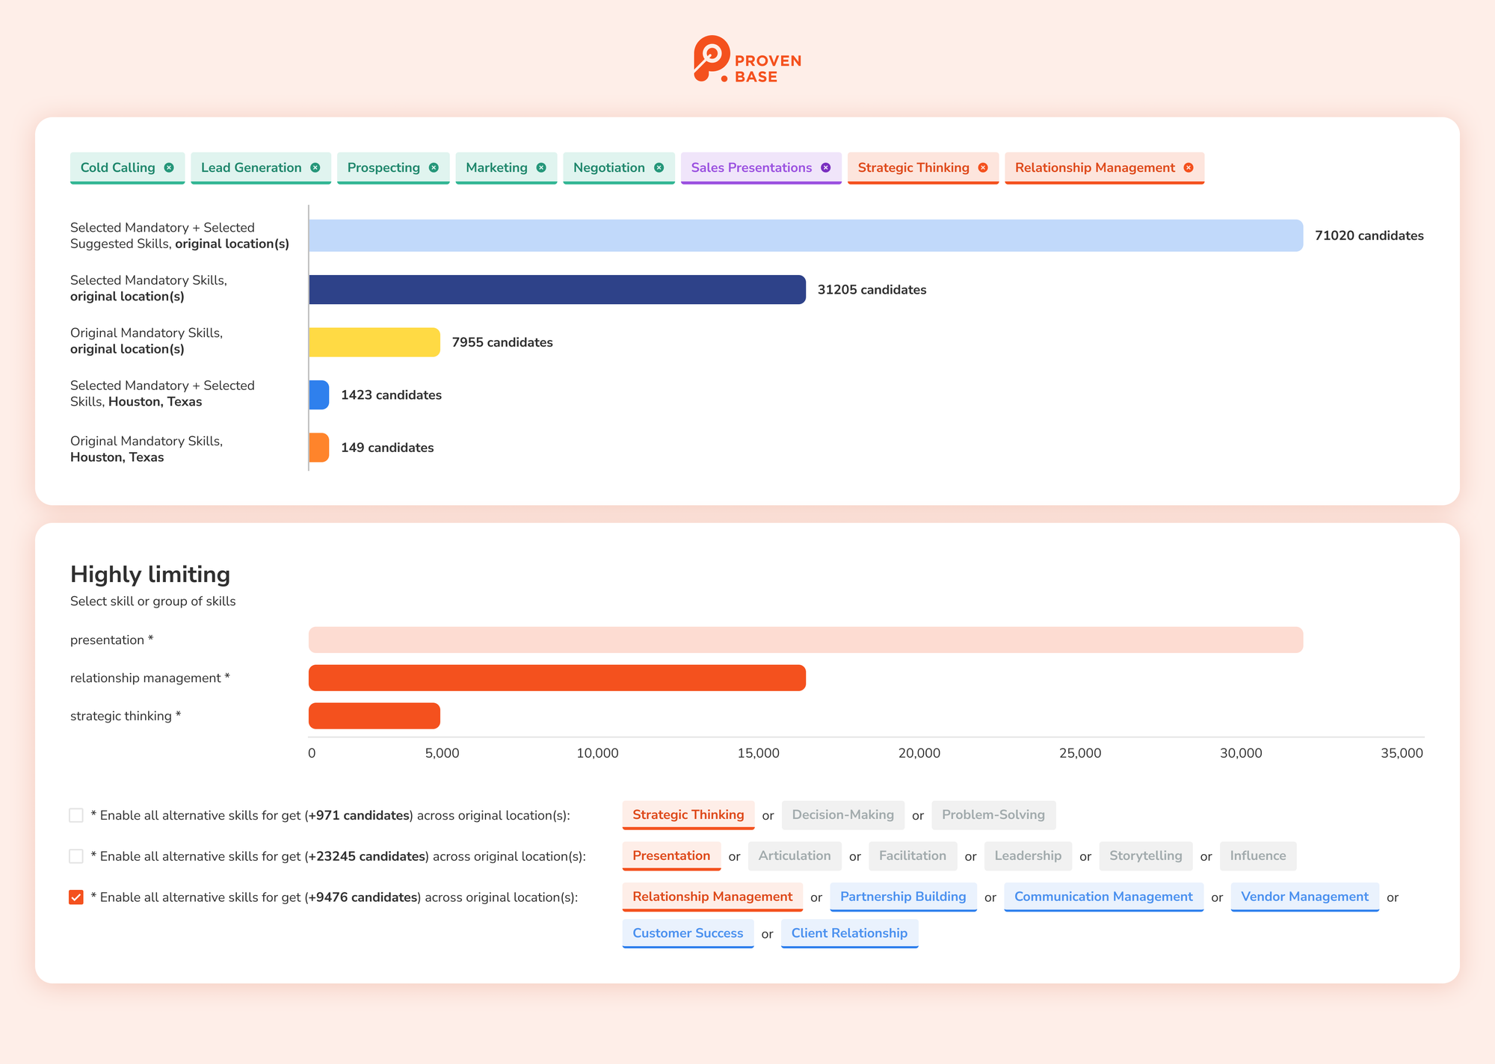Delete the Negotiation tag with its x

659,167
